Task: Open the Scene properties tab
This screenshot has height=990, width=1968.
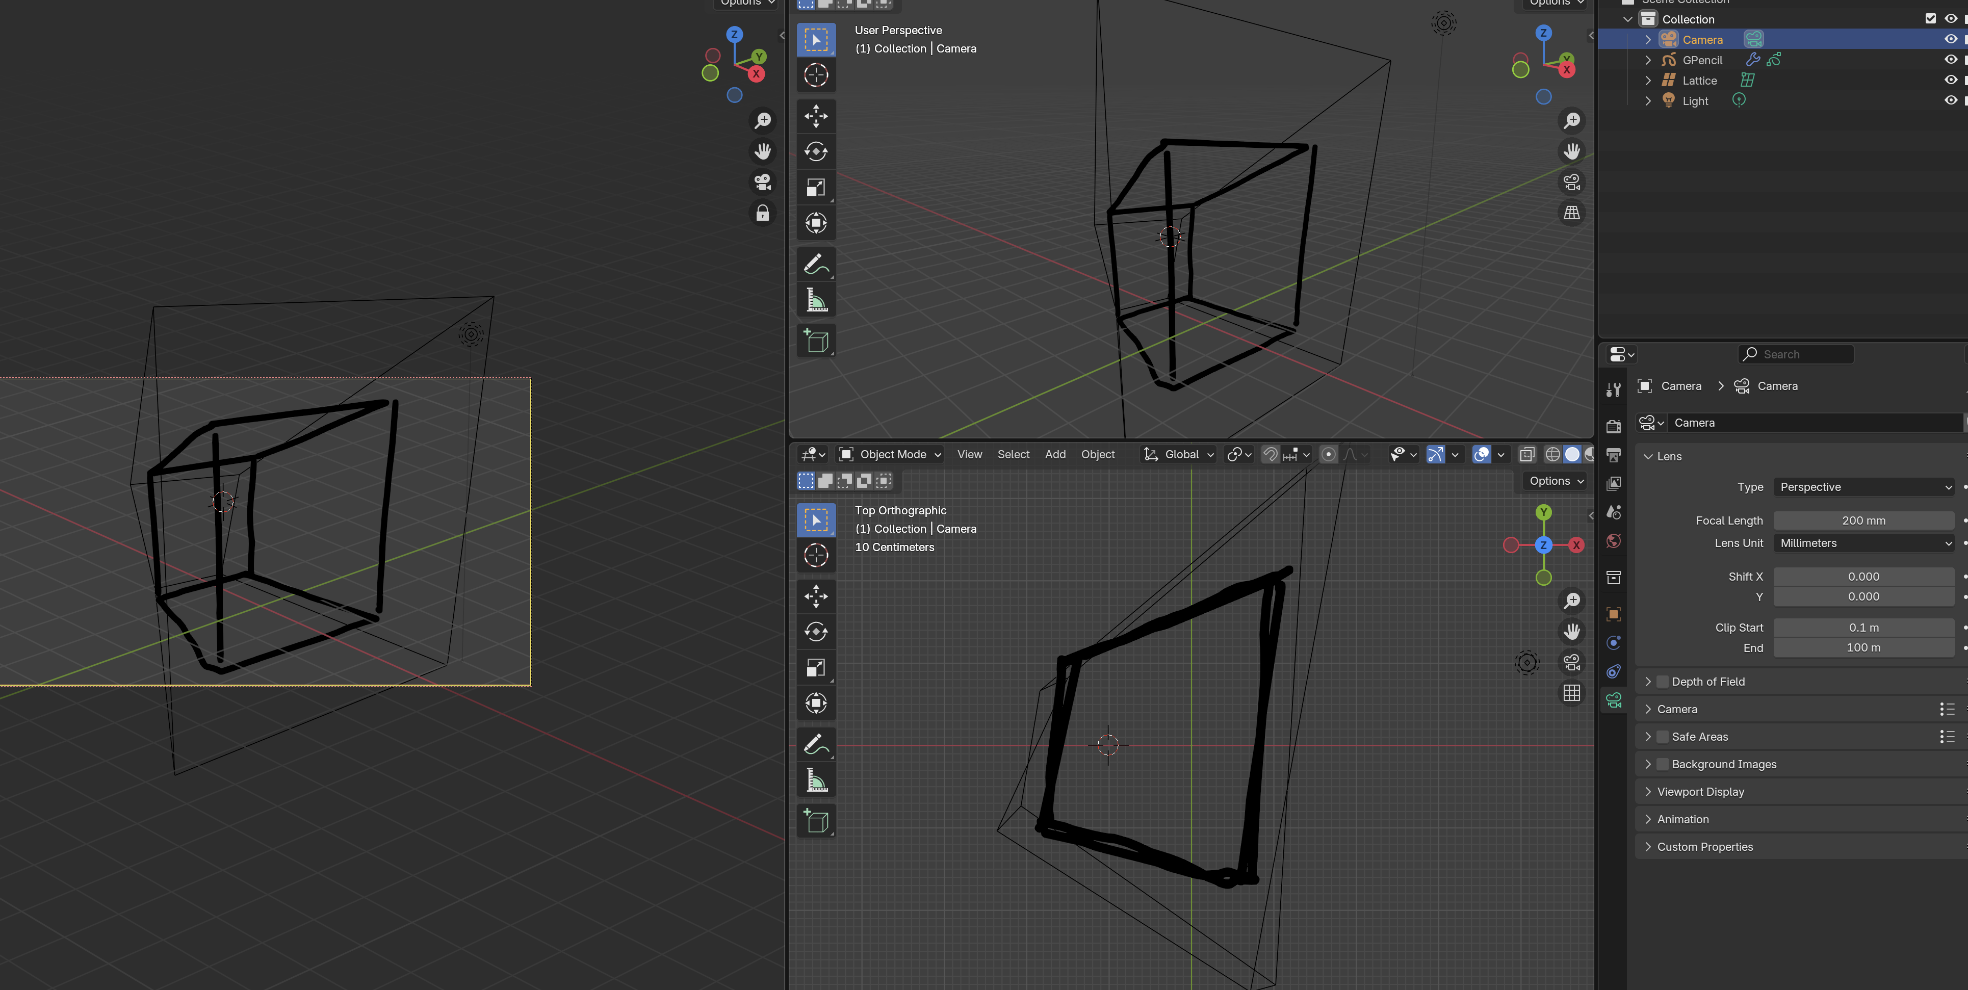Action: 1614,512
